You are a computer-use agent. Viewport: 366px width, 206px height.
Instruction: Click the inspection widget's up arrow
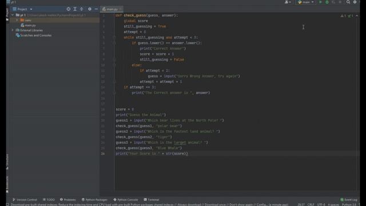(357, 16)
